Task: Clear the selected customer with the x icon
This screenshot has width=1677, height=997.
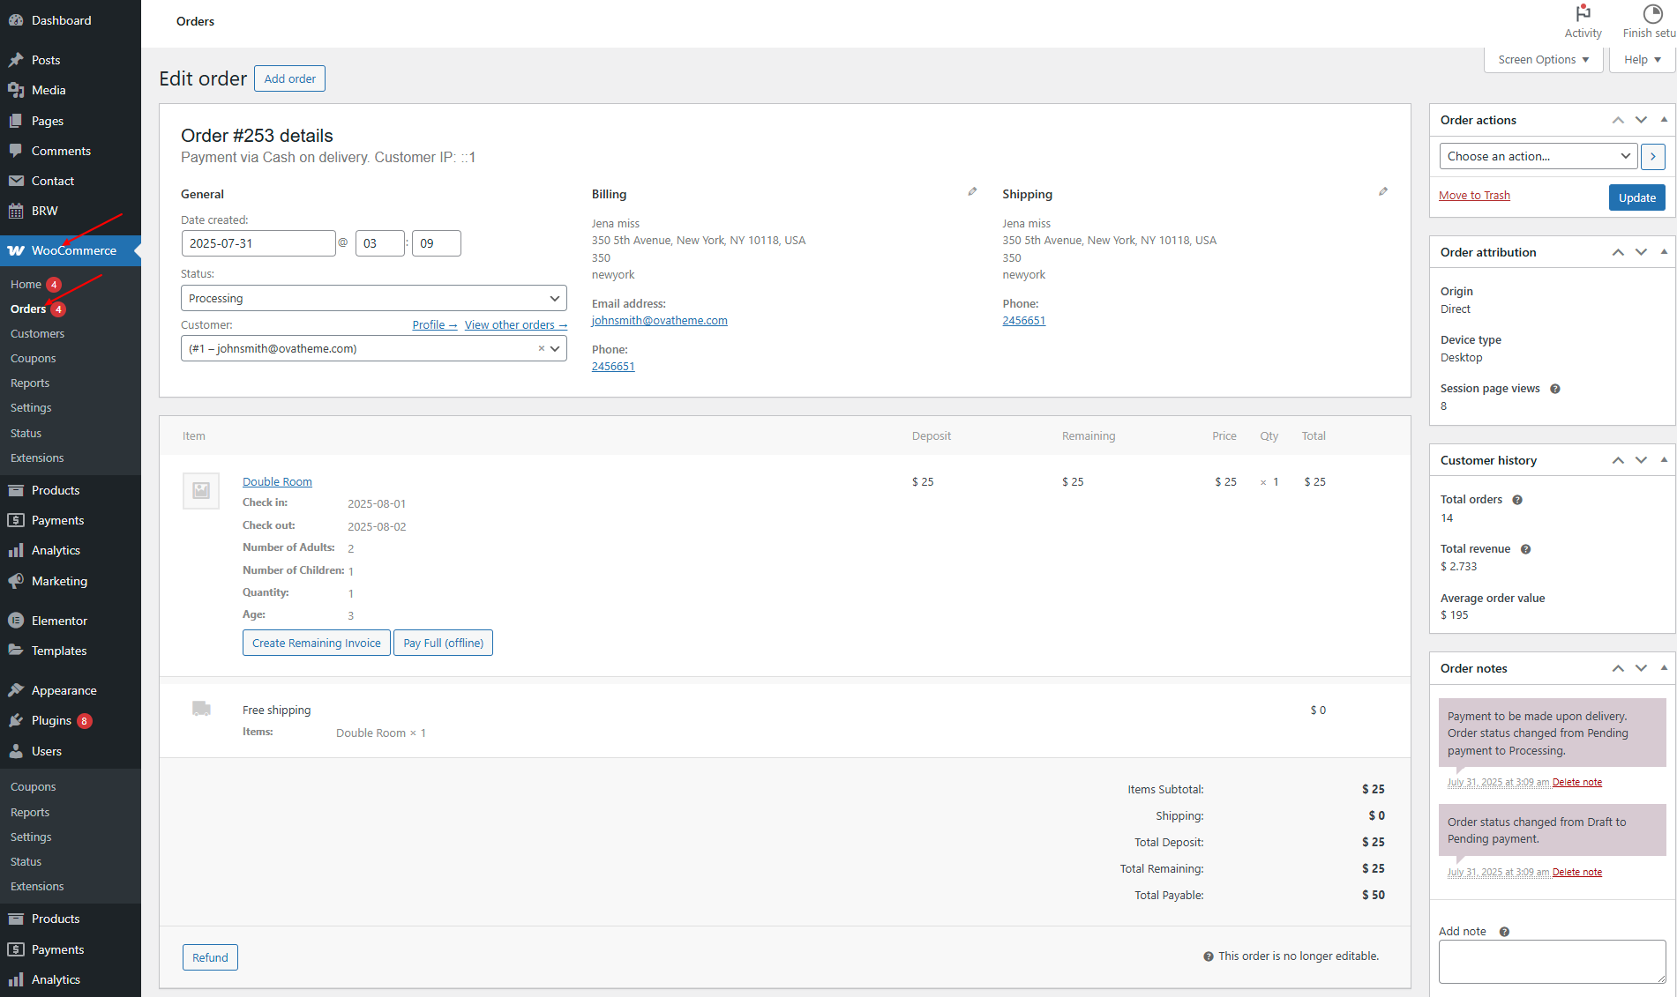Action: 541,349
